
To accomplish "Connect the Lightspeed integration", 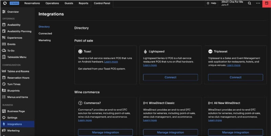I will point(170,77).
